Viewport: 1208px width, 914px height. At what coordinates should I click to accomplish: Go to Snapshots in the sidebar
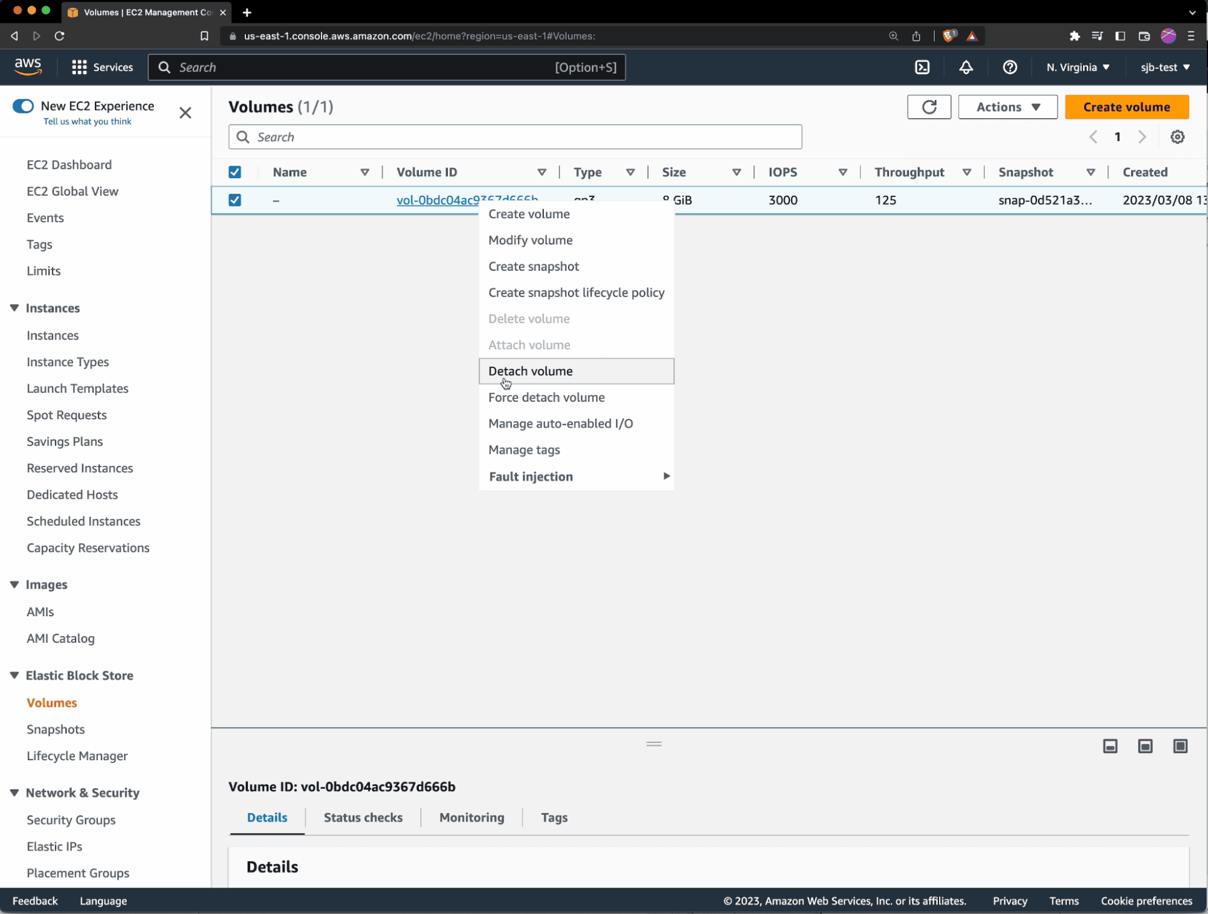[x=56, y=729]
